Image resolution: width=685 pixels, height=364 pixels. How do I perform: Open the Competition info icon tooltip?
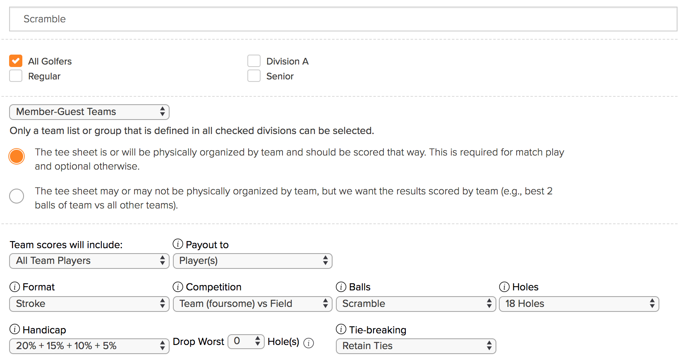pos(178,287)
